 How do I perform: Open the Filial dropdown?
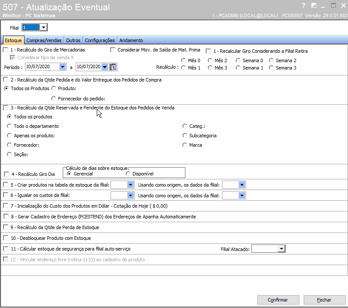44,27
